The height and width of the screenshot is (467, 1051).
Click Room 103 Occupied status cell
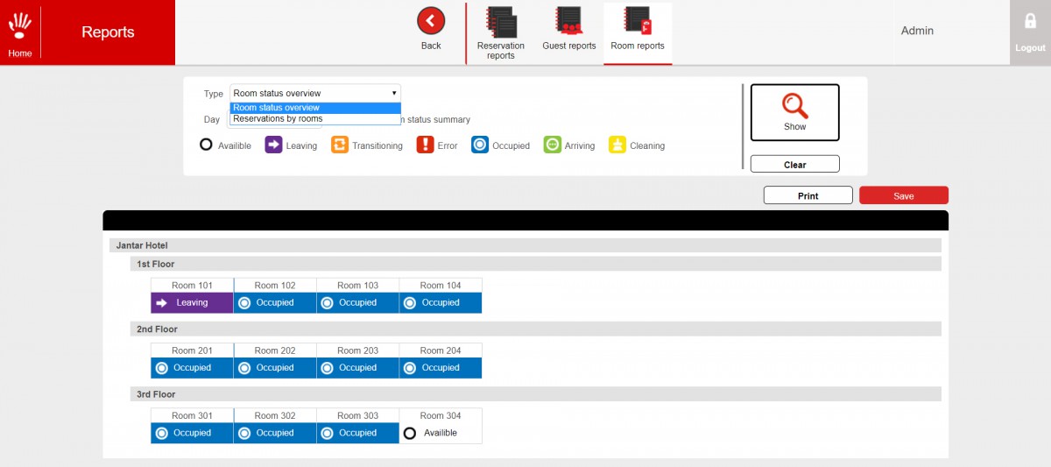(x=357, y=302)
